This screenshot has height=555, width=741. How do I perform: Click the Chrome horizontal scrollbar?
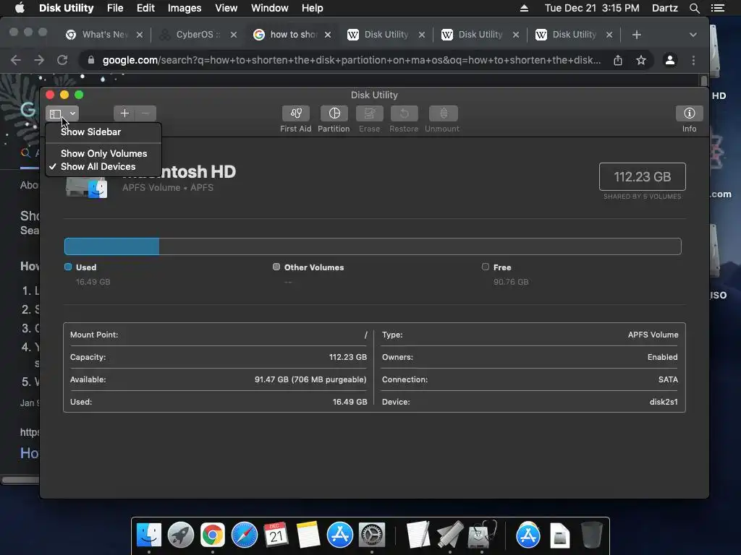pyautogui.click(x=21, y=481)
